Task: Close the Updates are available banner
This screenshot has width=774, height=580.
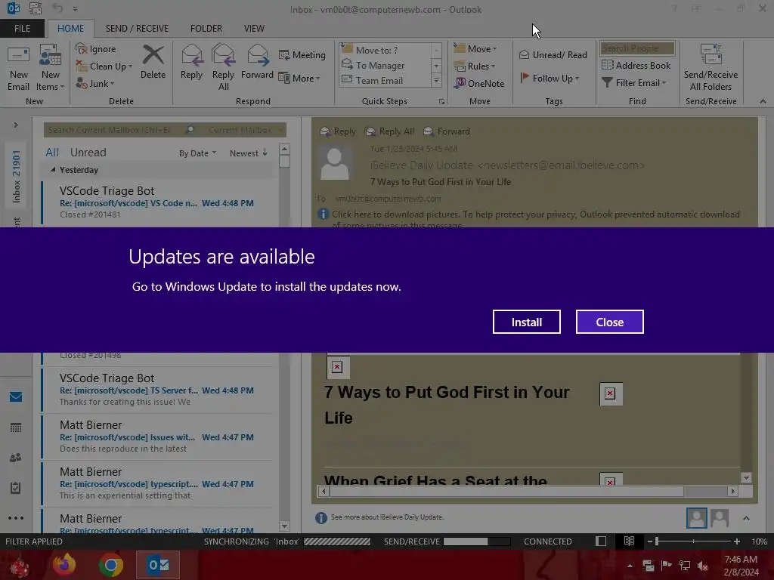Action: click(610, 322)
